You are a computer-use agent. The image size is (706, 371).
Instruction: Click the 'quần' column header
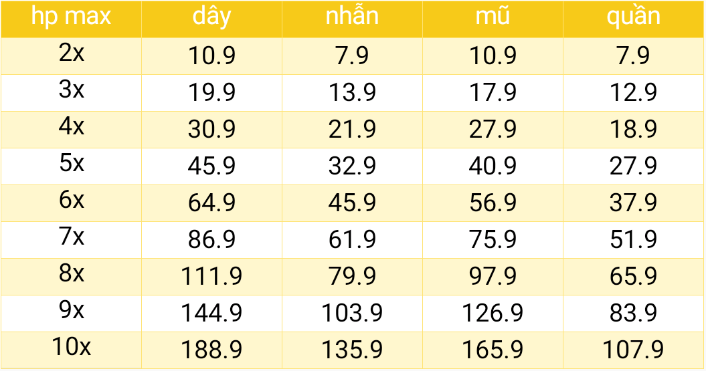point(634,19)
